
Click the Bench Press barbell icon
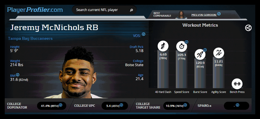tap(237, 84)
